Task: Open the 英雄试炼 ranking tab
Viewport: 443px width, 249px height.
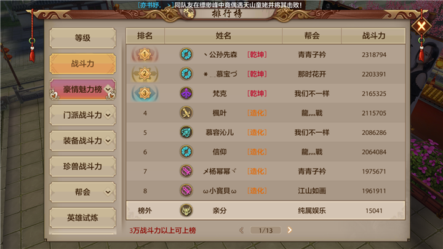Action: [x=82, y=218]
